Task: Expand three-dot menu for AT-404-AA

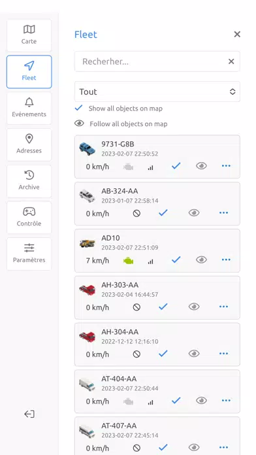Action: 226,401
